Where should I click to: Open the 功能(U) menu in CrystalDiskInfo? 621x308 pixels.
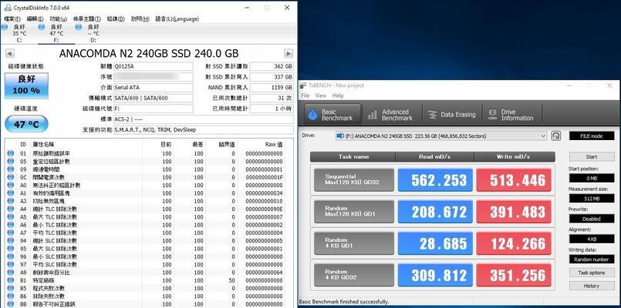(x=58, y=18)
